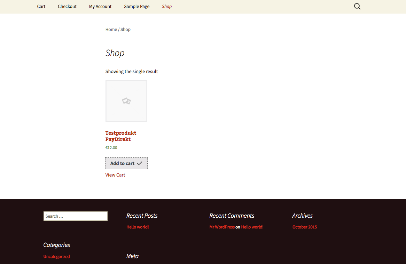
Task: Open the search magnifier icon in header
Action: pos(357,6)
